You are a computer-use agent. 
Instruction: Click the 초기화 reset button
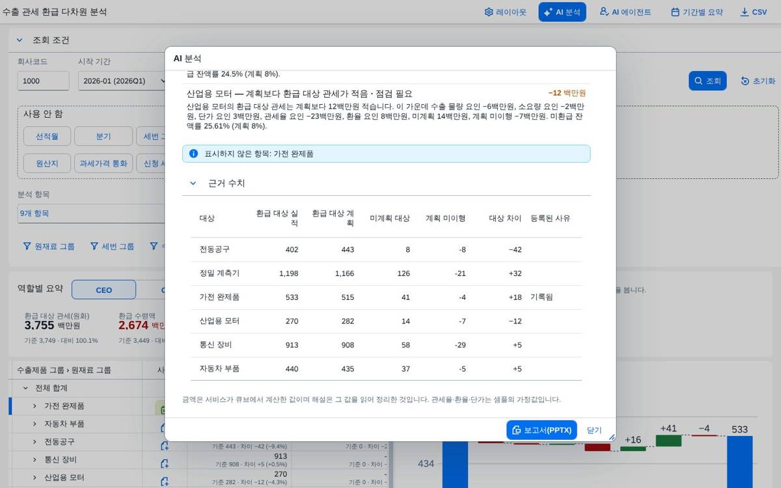click(x=758, y=81)
